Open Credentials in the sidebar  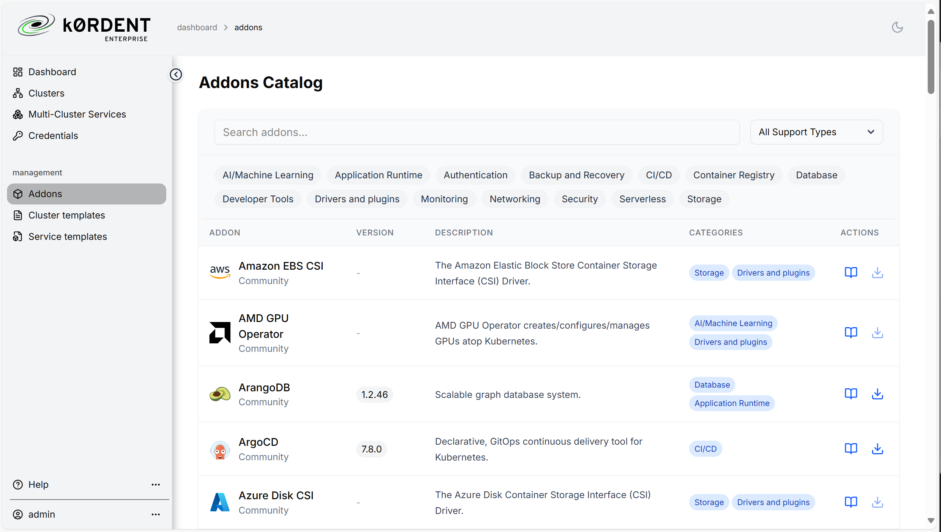pos(87,136)
